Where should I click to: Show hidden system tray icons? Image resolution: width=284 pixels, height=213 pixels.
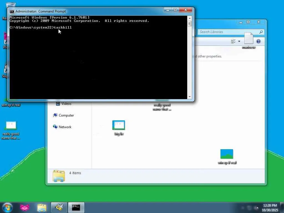pos(257,208)
